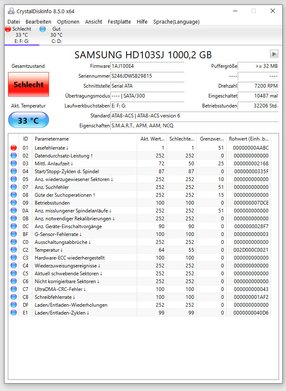The image size is (286, 391).
Task: Open the Hilfe menu
Action: (142, 21)
